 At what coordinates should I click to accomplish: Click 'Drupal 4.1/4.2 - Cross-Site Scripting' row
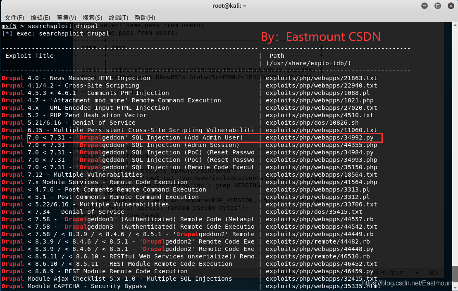[x=70, y=85]
